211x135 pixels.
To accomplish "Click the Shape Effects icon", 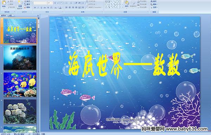I will [x=139, y=7].
